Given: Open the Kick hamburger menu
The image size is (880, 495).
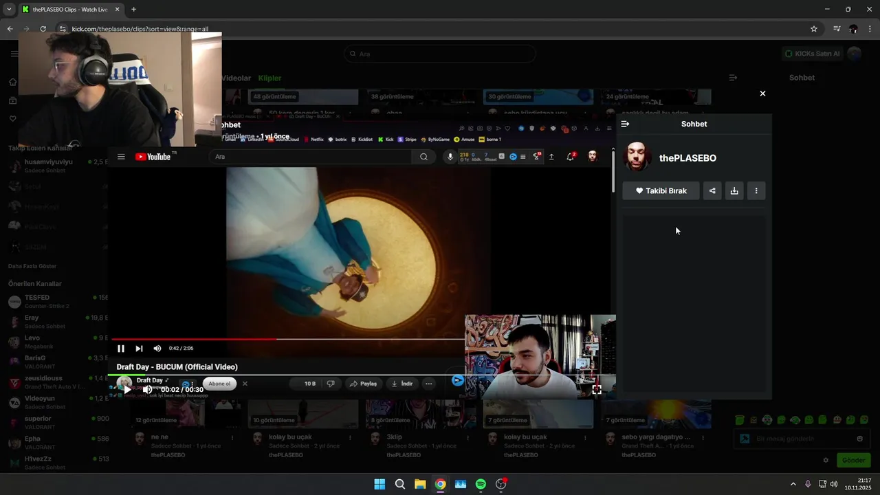Looking at the screenshot, I should [x=14, y=54].
